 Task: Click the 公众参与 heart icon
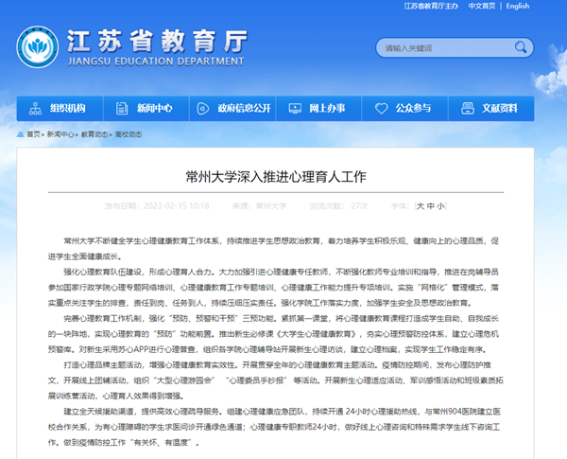pos(380,108)
